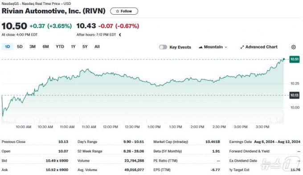The height and width of the screenshot is (175, 303).
Task: Click the chart's last price dot
Action: [x=284, y=59]
